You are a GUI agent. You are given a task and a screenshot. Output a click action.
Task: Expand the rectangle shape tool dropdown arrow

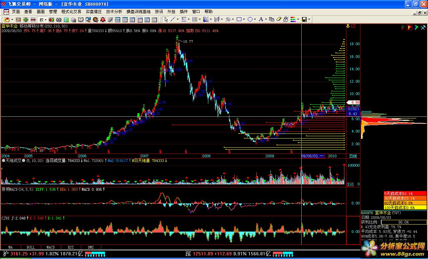click(x=244, y=20)
